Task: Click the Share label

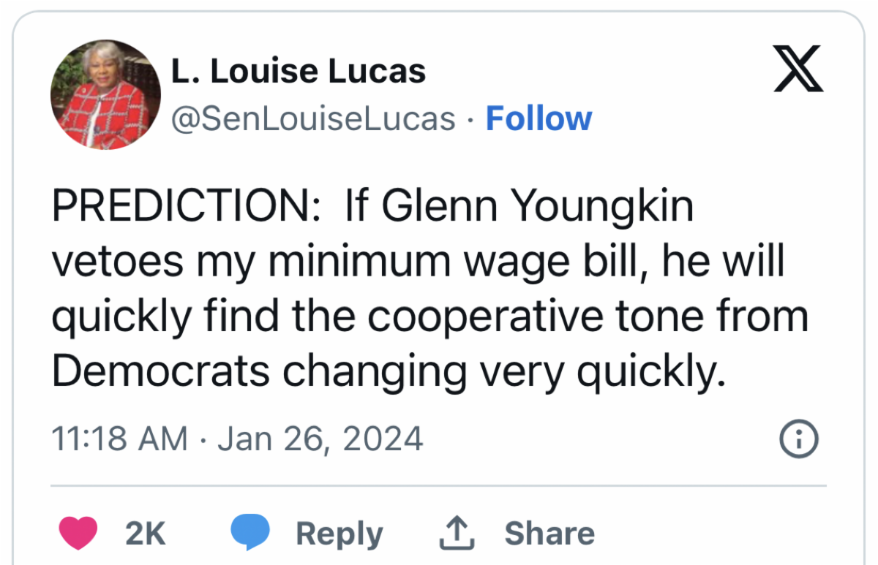Action: coord(549,534)
